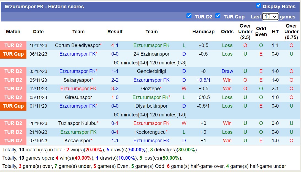Switch focus to the Odds column header
The height and width of the screenshot is (172, 301).
point(227,32)
